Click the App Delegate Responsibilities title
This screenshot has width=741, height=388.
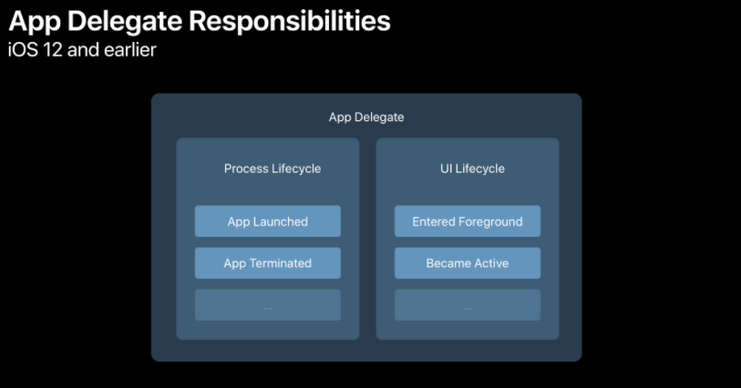pyautogui.click(x=200, y=21)
